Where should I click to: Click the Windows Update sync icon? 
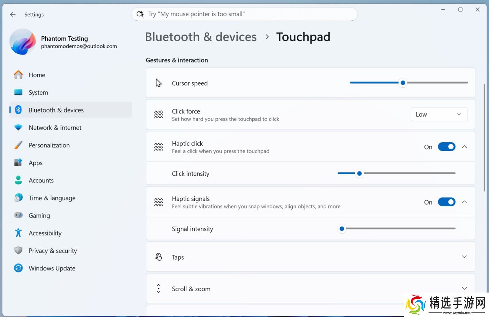point(18,268)
